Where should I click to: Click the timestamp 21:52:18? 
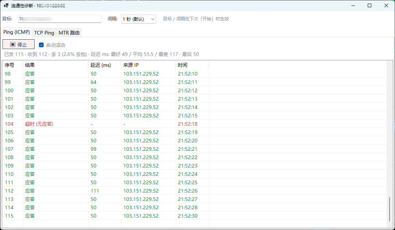point(188,124)
